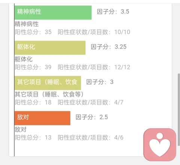Click the 精神病性 subtitle text below the bar

[27, 24]
